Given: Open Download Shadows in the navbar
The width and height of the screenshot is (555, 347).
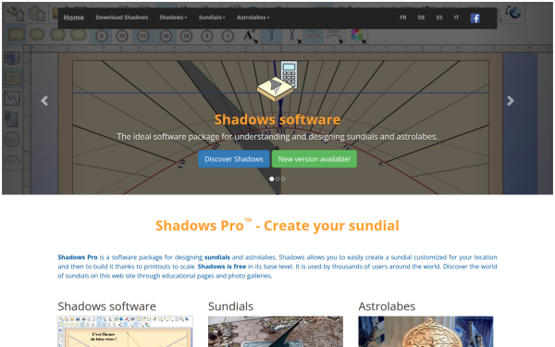Looking at the screenshot, I should (122, 18).
